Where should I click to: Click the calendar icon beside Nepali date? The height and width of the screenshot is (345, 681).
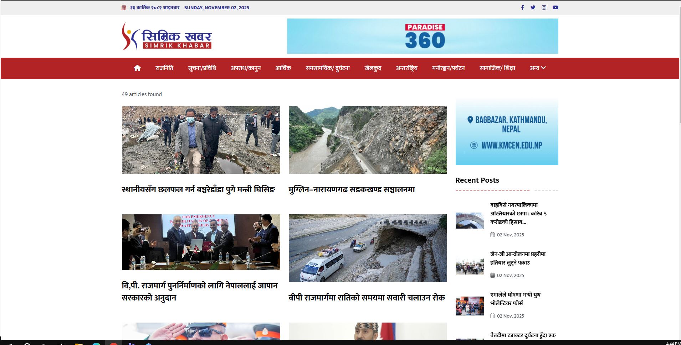point(124,7)
